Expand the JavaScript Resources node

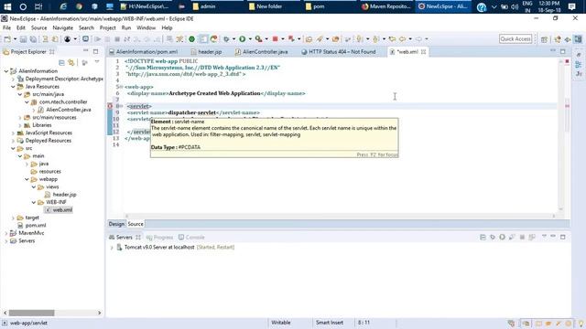[13, 133]
